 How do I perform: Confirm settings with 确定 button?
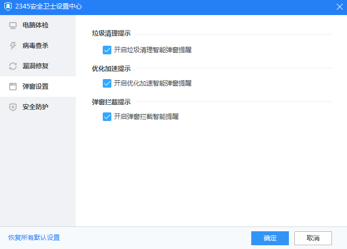pyautogui.click(x=270, y=238)
